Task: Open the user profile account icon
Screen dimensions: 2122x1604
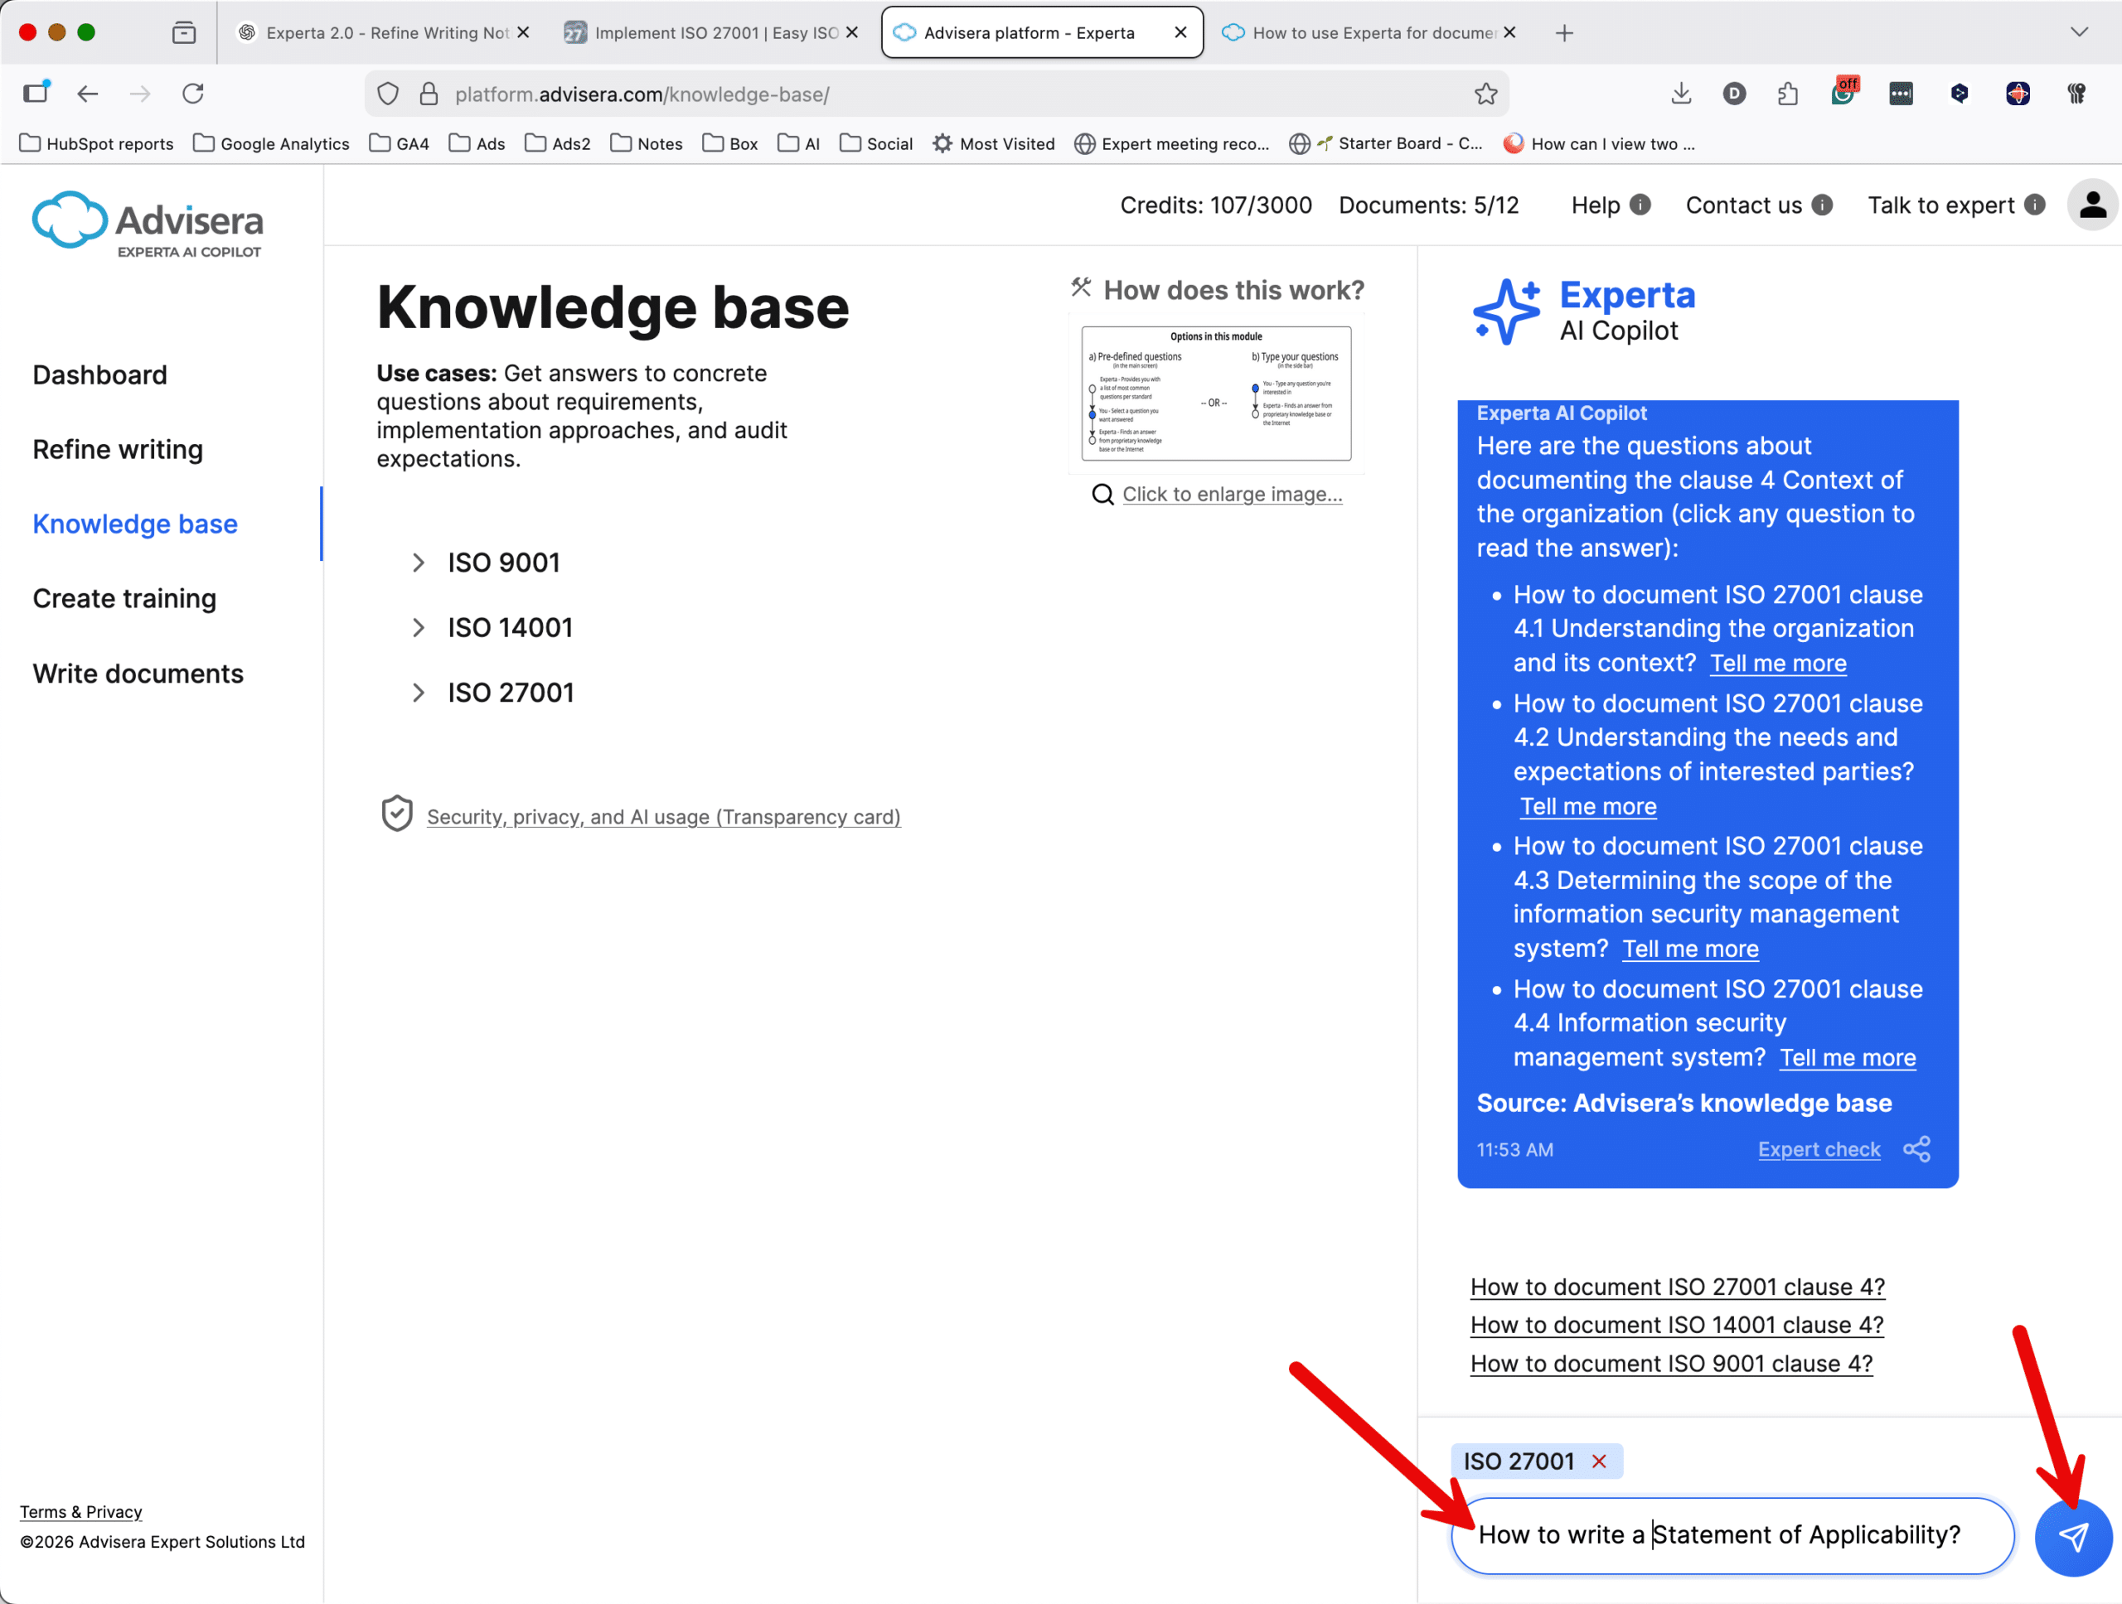Action: point(2093,205)
